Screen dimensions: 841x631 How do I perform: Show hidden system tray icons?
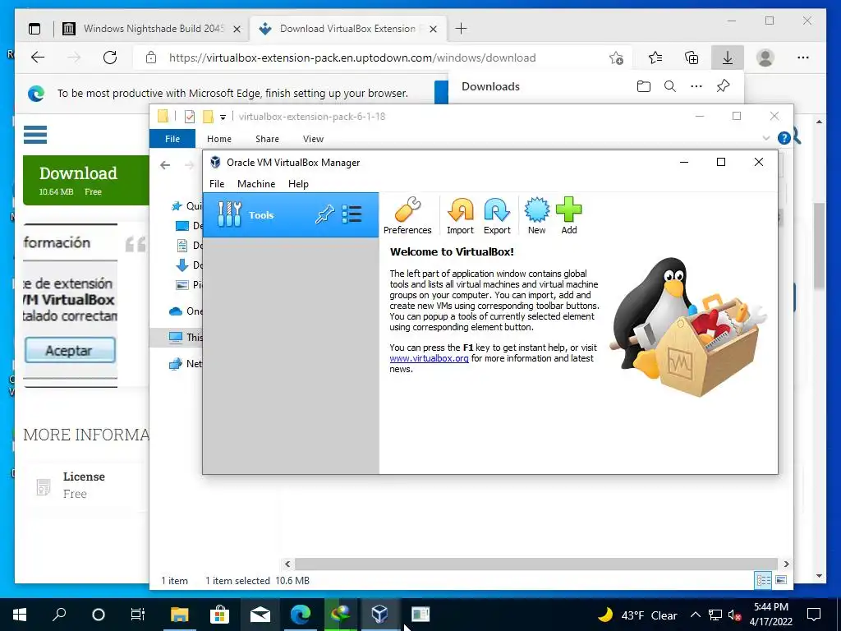point(695,615)
